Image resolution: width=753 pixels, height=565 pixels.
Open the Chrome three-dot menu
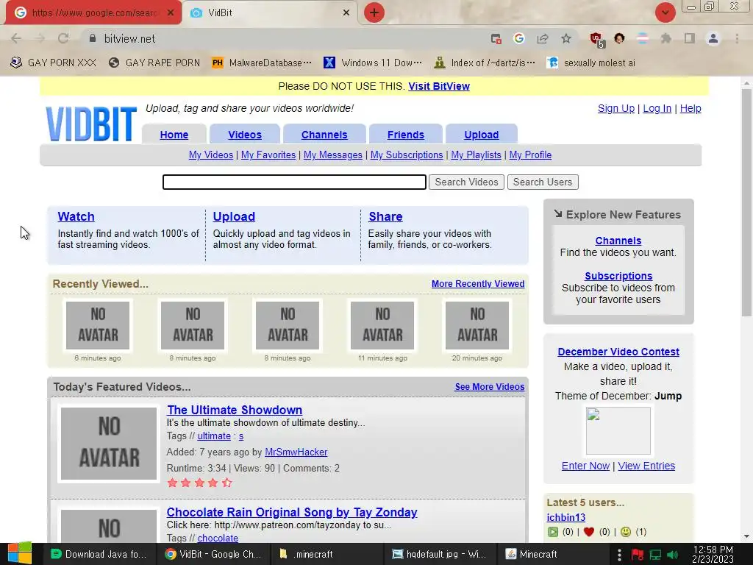point(737,38)
